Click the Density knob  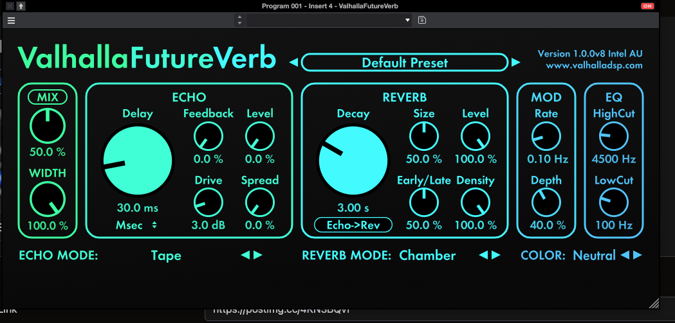tap(476, 203)
